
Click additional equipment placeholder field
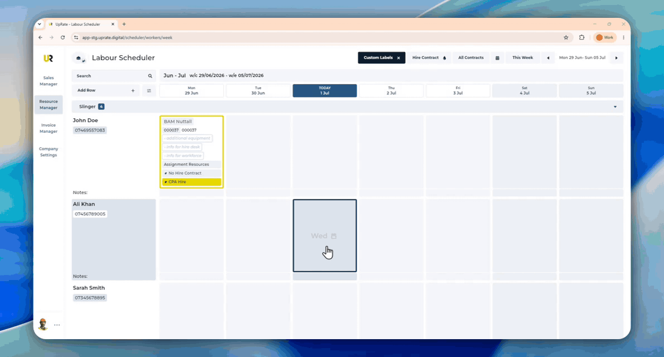(187, 138)
